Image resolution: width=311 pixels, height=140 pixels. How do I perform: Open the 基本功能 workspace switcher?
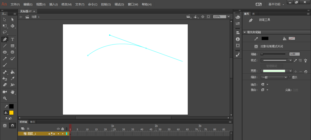click(x=276, y=4)
